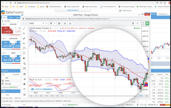The height and width of the screenshot is (108, 171).
Task: Click the remove drawings tool icon
Action: [25, 95]
